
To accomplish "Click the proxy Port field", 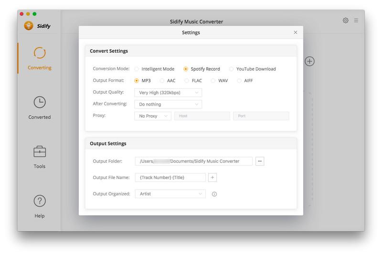I will 261,116.
